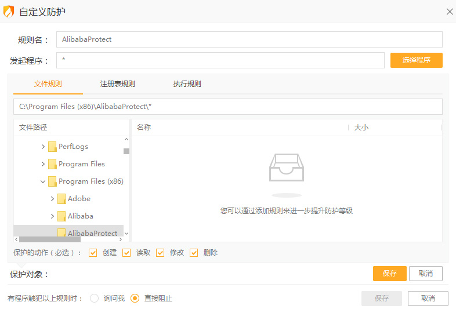This screenshot has width=456, height=313.
Task: Click the Adobe folder icon
Action: pos(61,199)
